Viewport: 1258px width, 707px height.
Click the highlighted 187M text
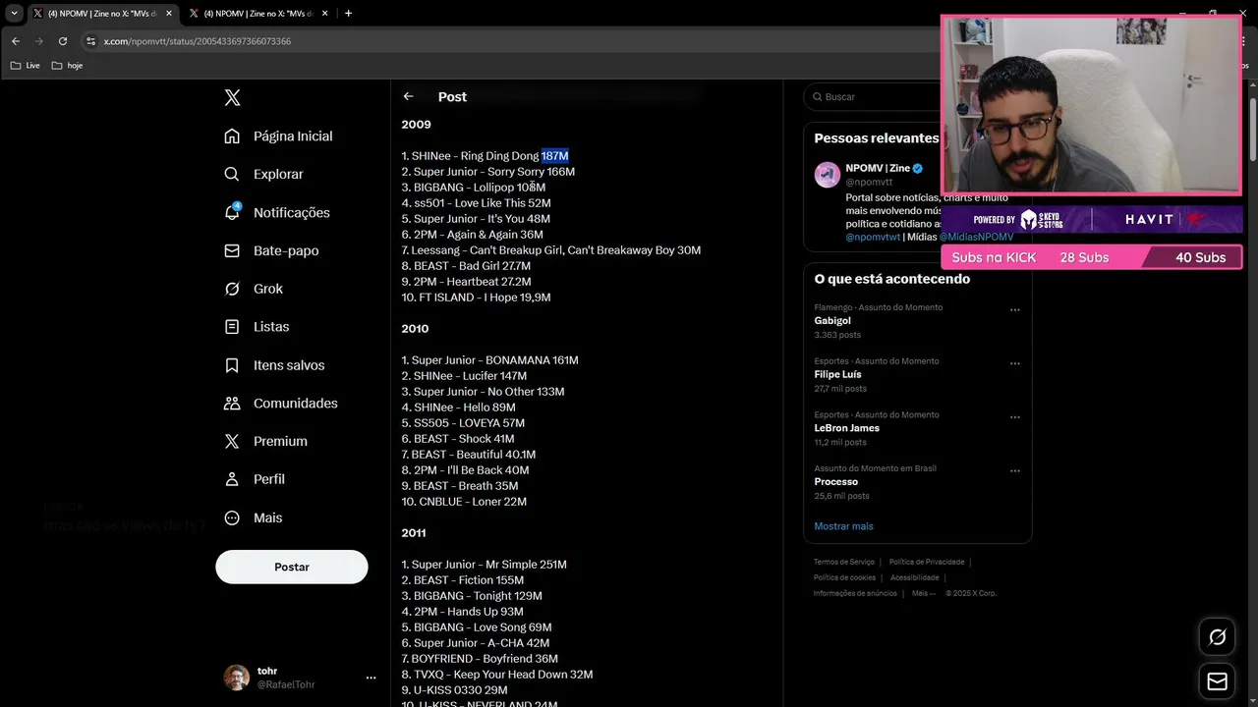point(554,156)
